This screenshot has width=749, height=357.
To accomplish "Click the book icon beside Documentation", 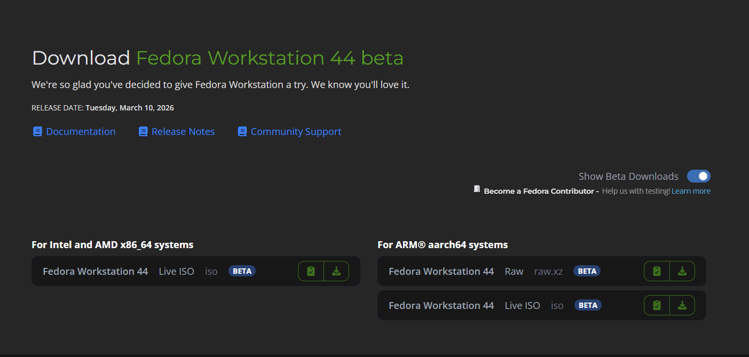I will click(37, 131).
